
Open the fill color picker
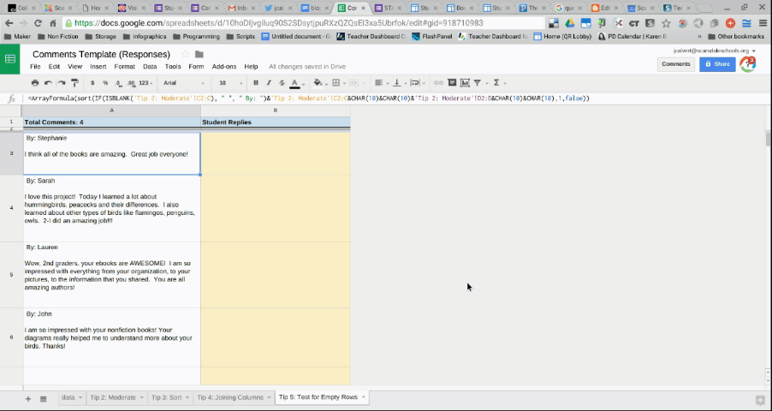tap(317, 83)
